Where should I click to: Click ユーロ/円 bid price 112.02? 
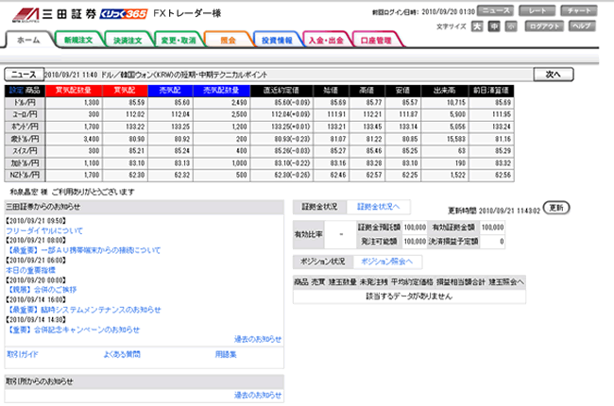(x=135, y=114)
